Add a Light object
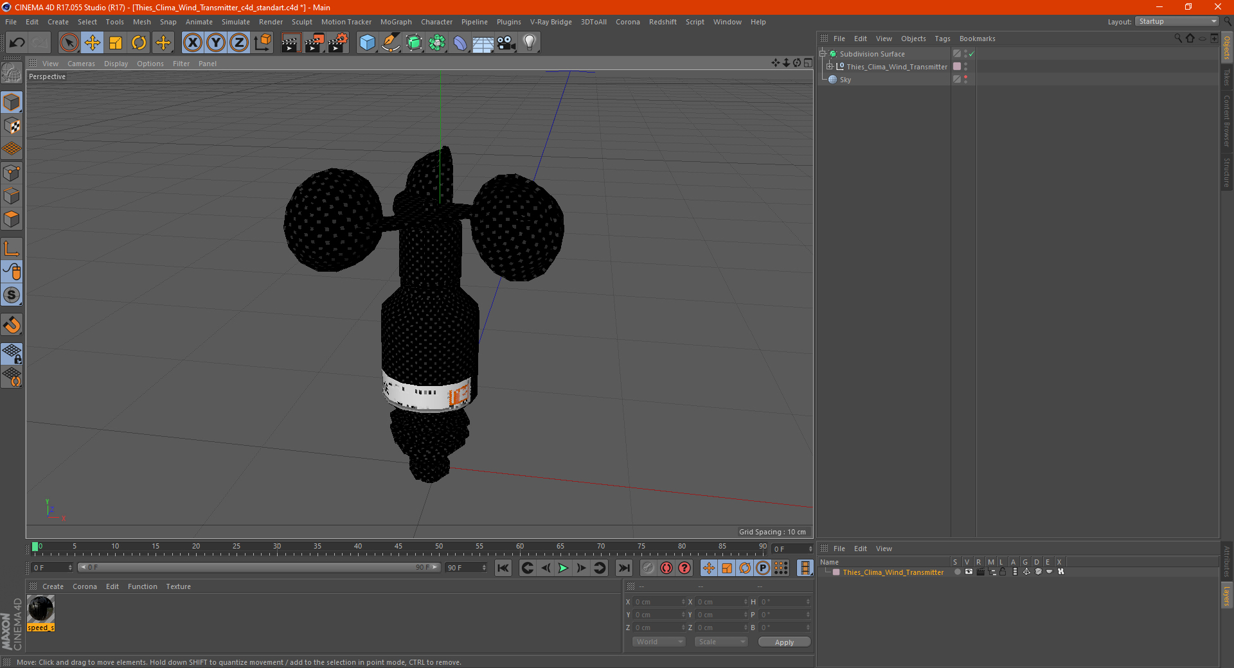The image size is (1234, 668). [530, 43]
